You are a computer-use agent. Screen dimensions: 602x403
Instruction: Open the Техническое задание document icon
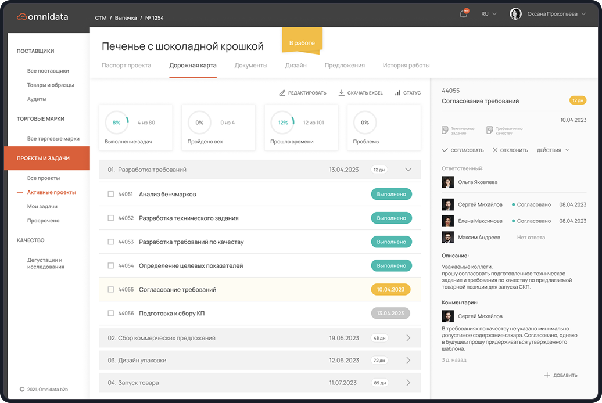coord(445,129)
